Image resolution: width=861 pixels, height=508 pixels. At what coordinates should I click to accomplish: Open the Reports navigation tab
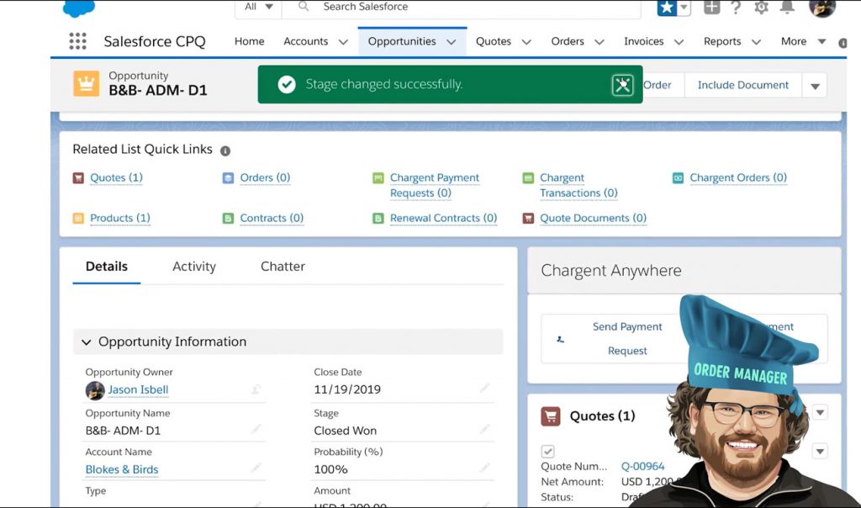[x=722, y=41]
